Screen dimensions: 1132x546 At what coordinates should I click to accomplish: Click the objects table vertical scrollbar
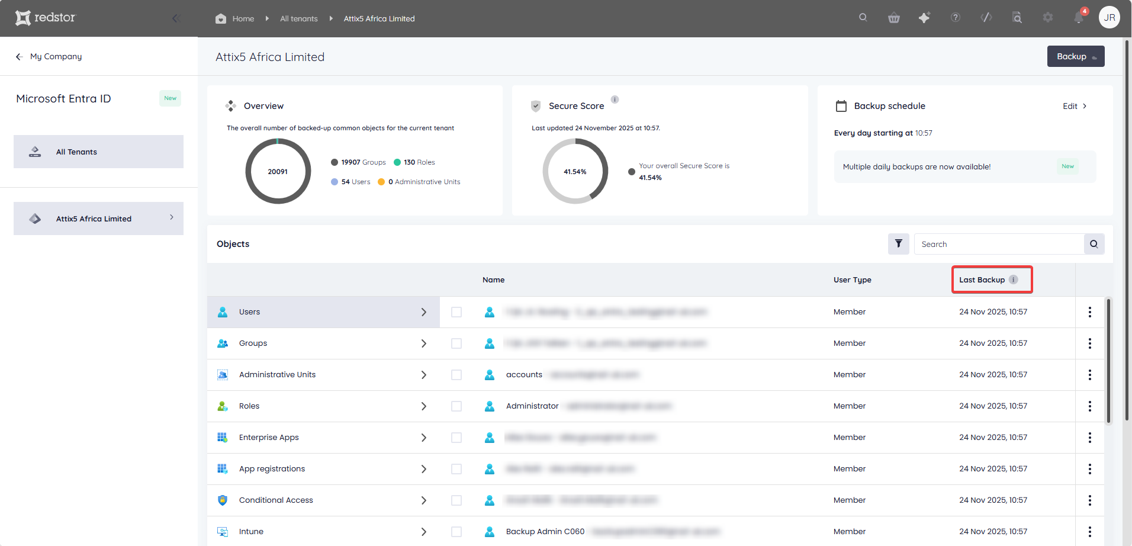tap(1108, 361)
